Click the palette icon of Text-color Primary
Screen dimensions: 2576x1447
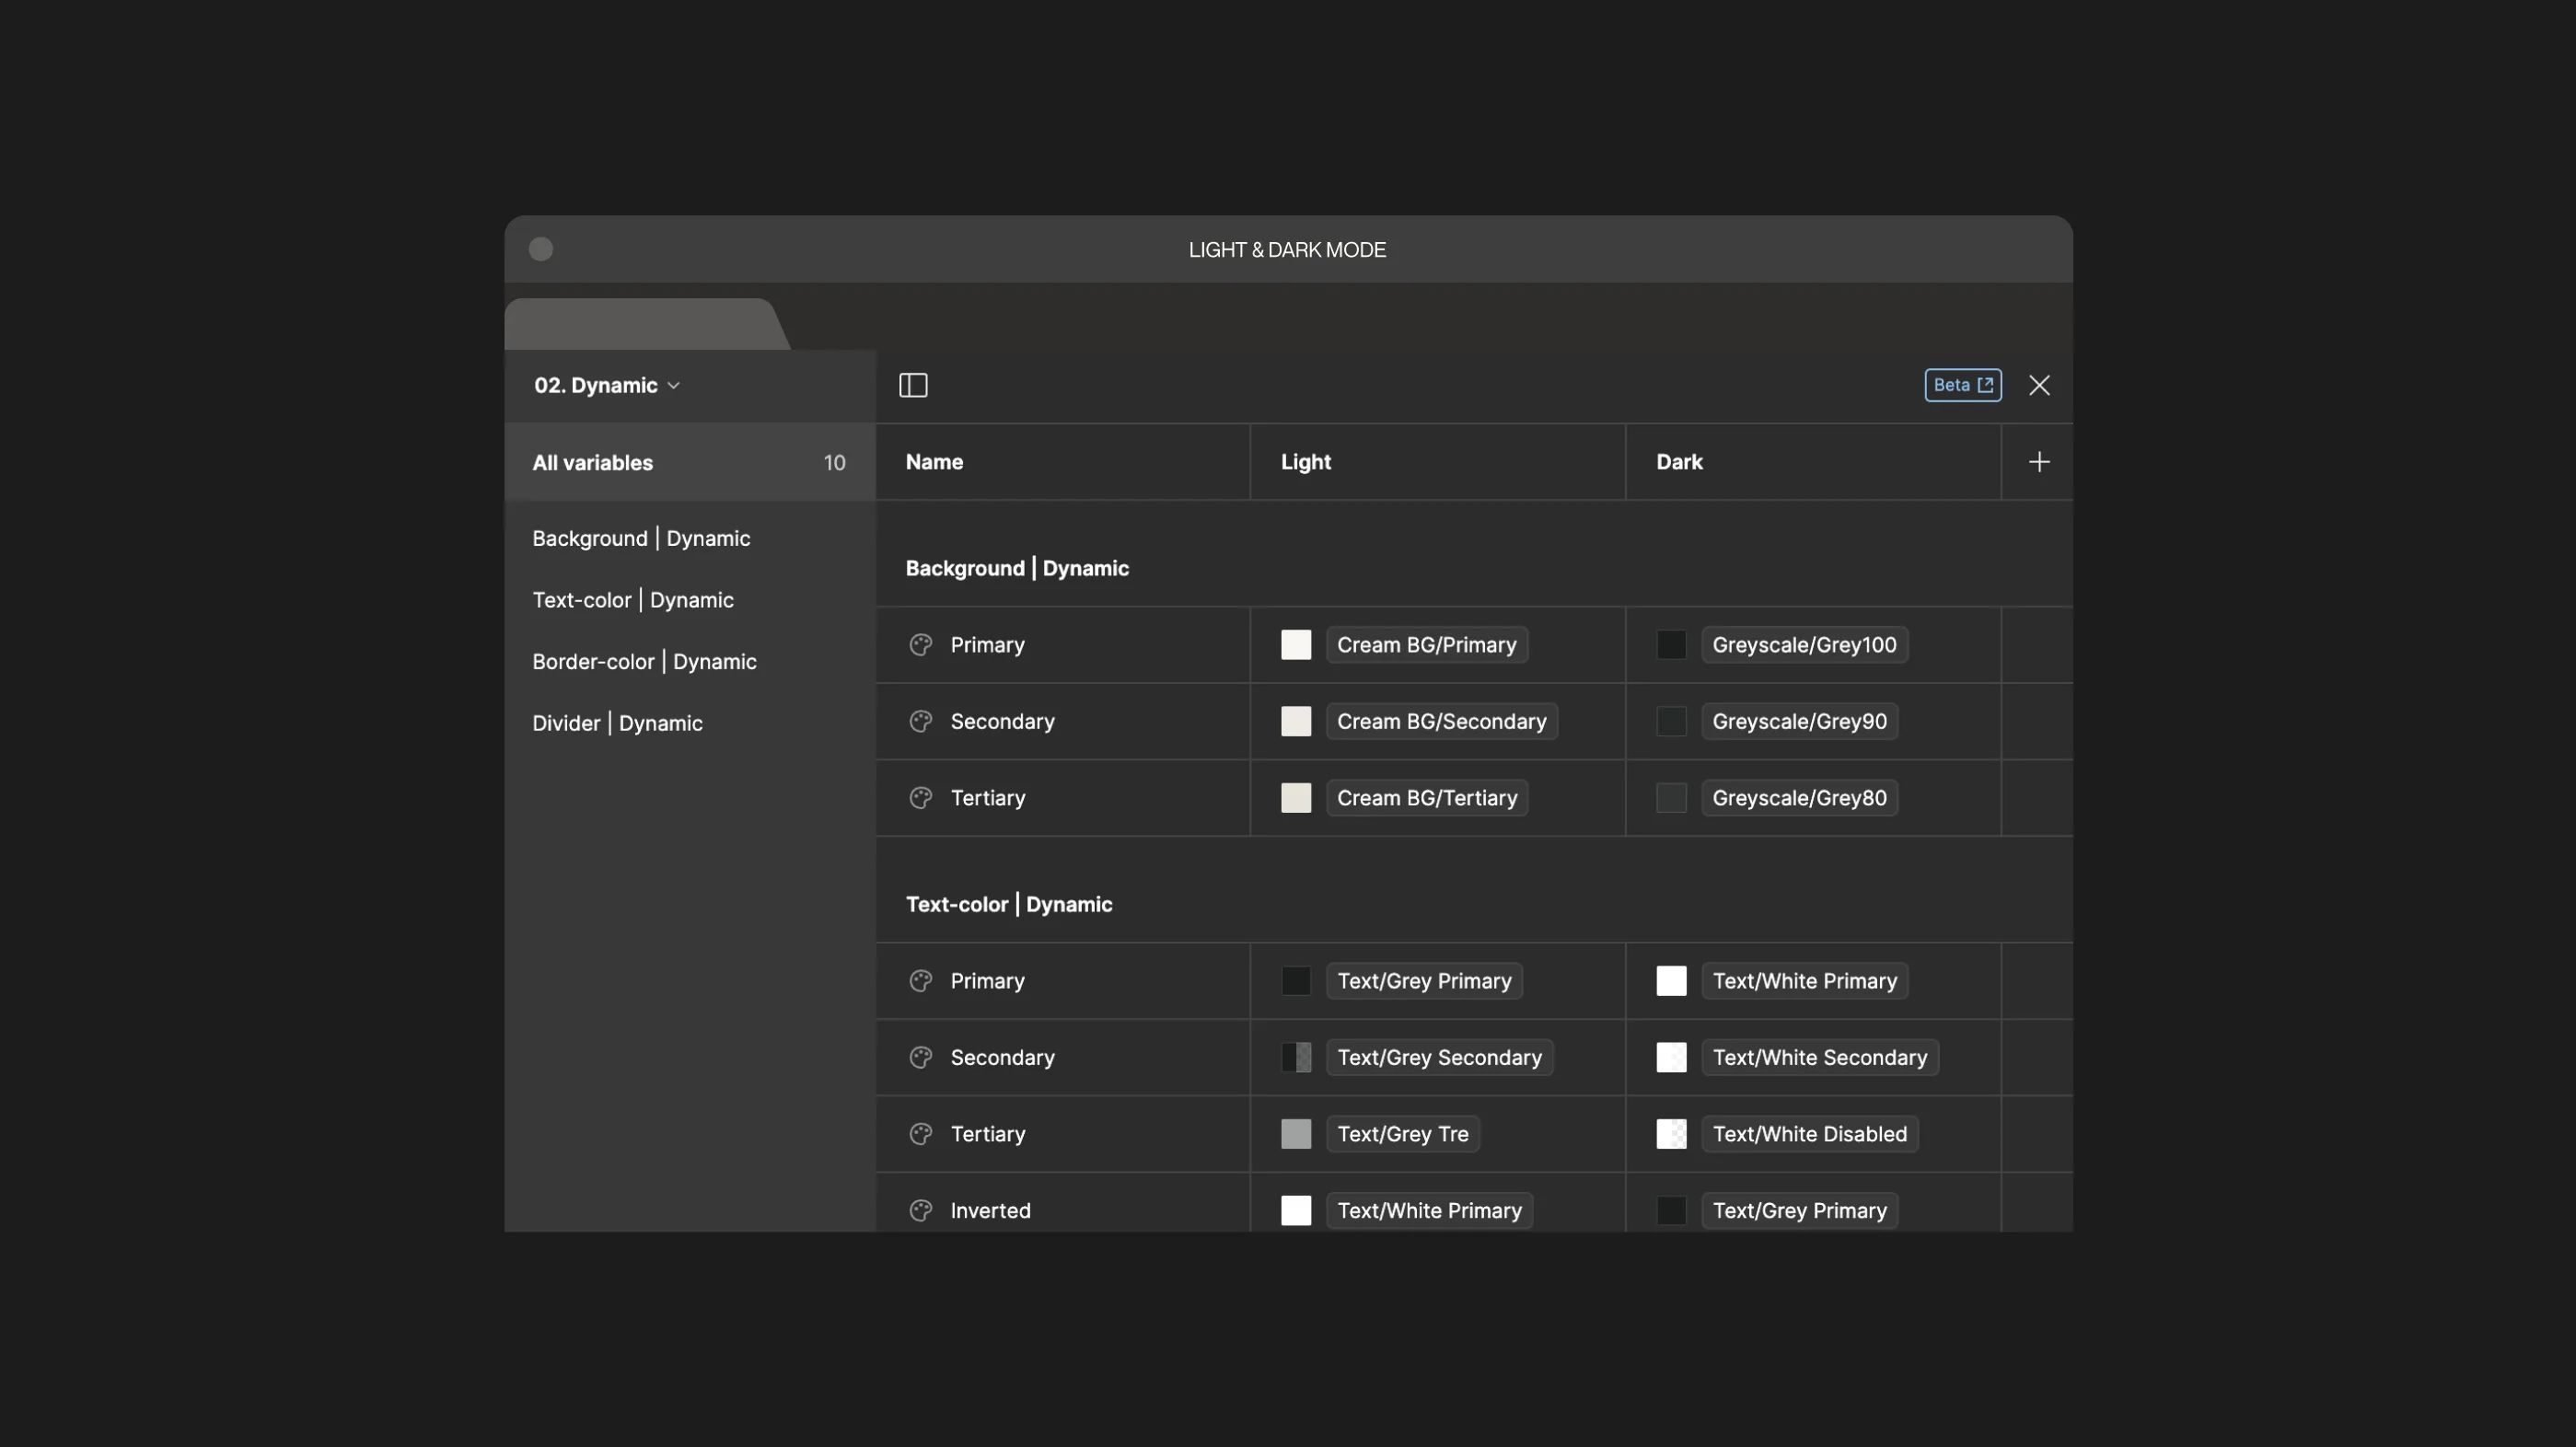click(x=921, y=981)
